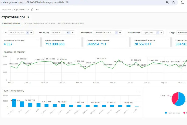Click value 348 954 713
This screenshot has width=187, height=125.
(96, 44)
